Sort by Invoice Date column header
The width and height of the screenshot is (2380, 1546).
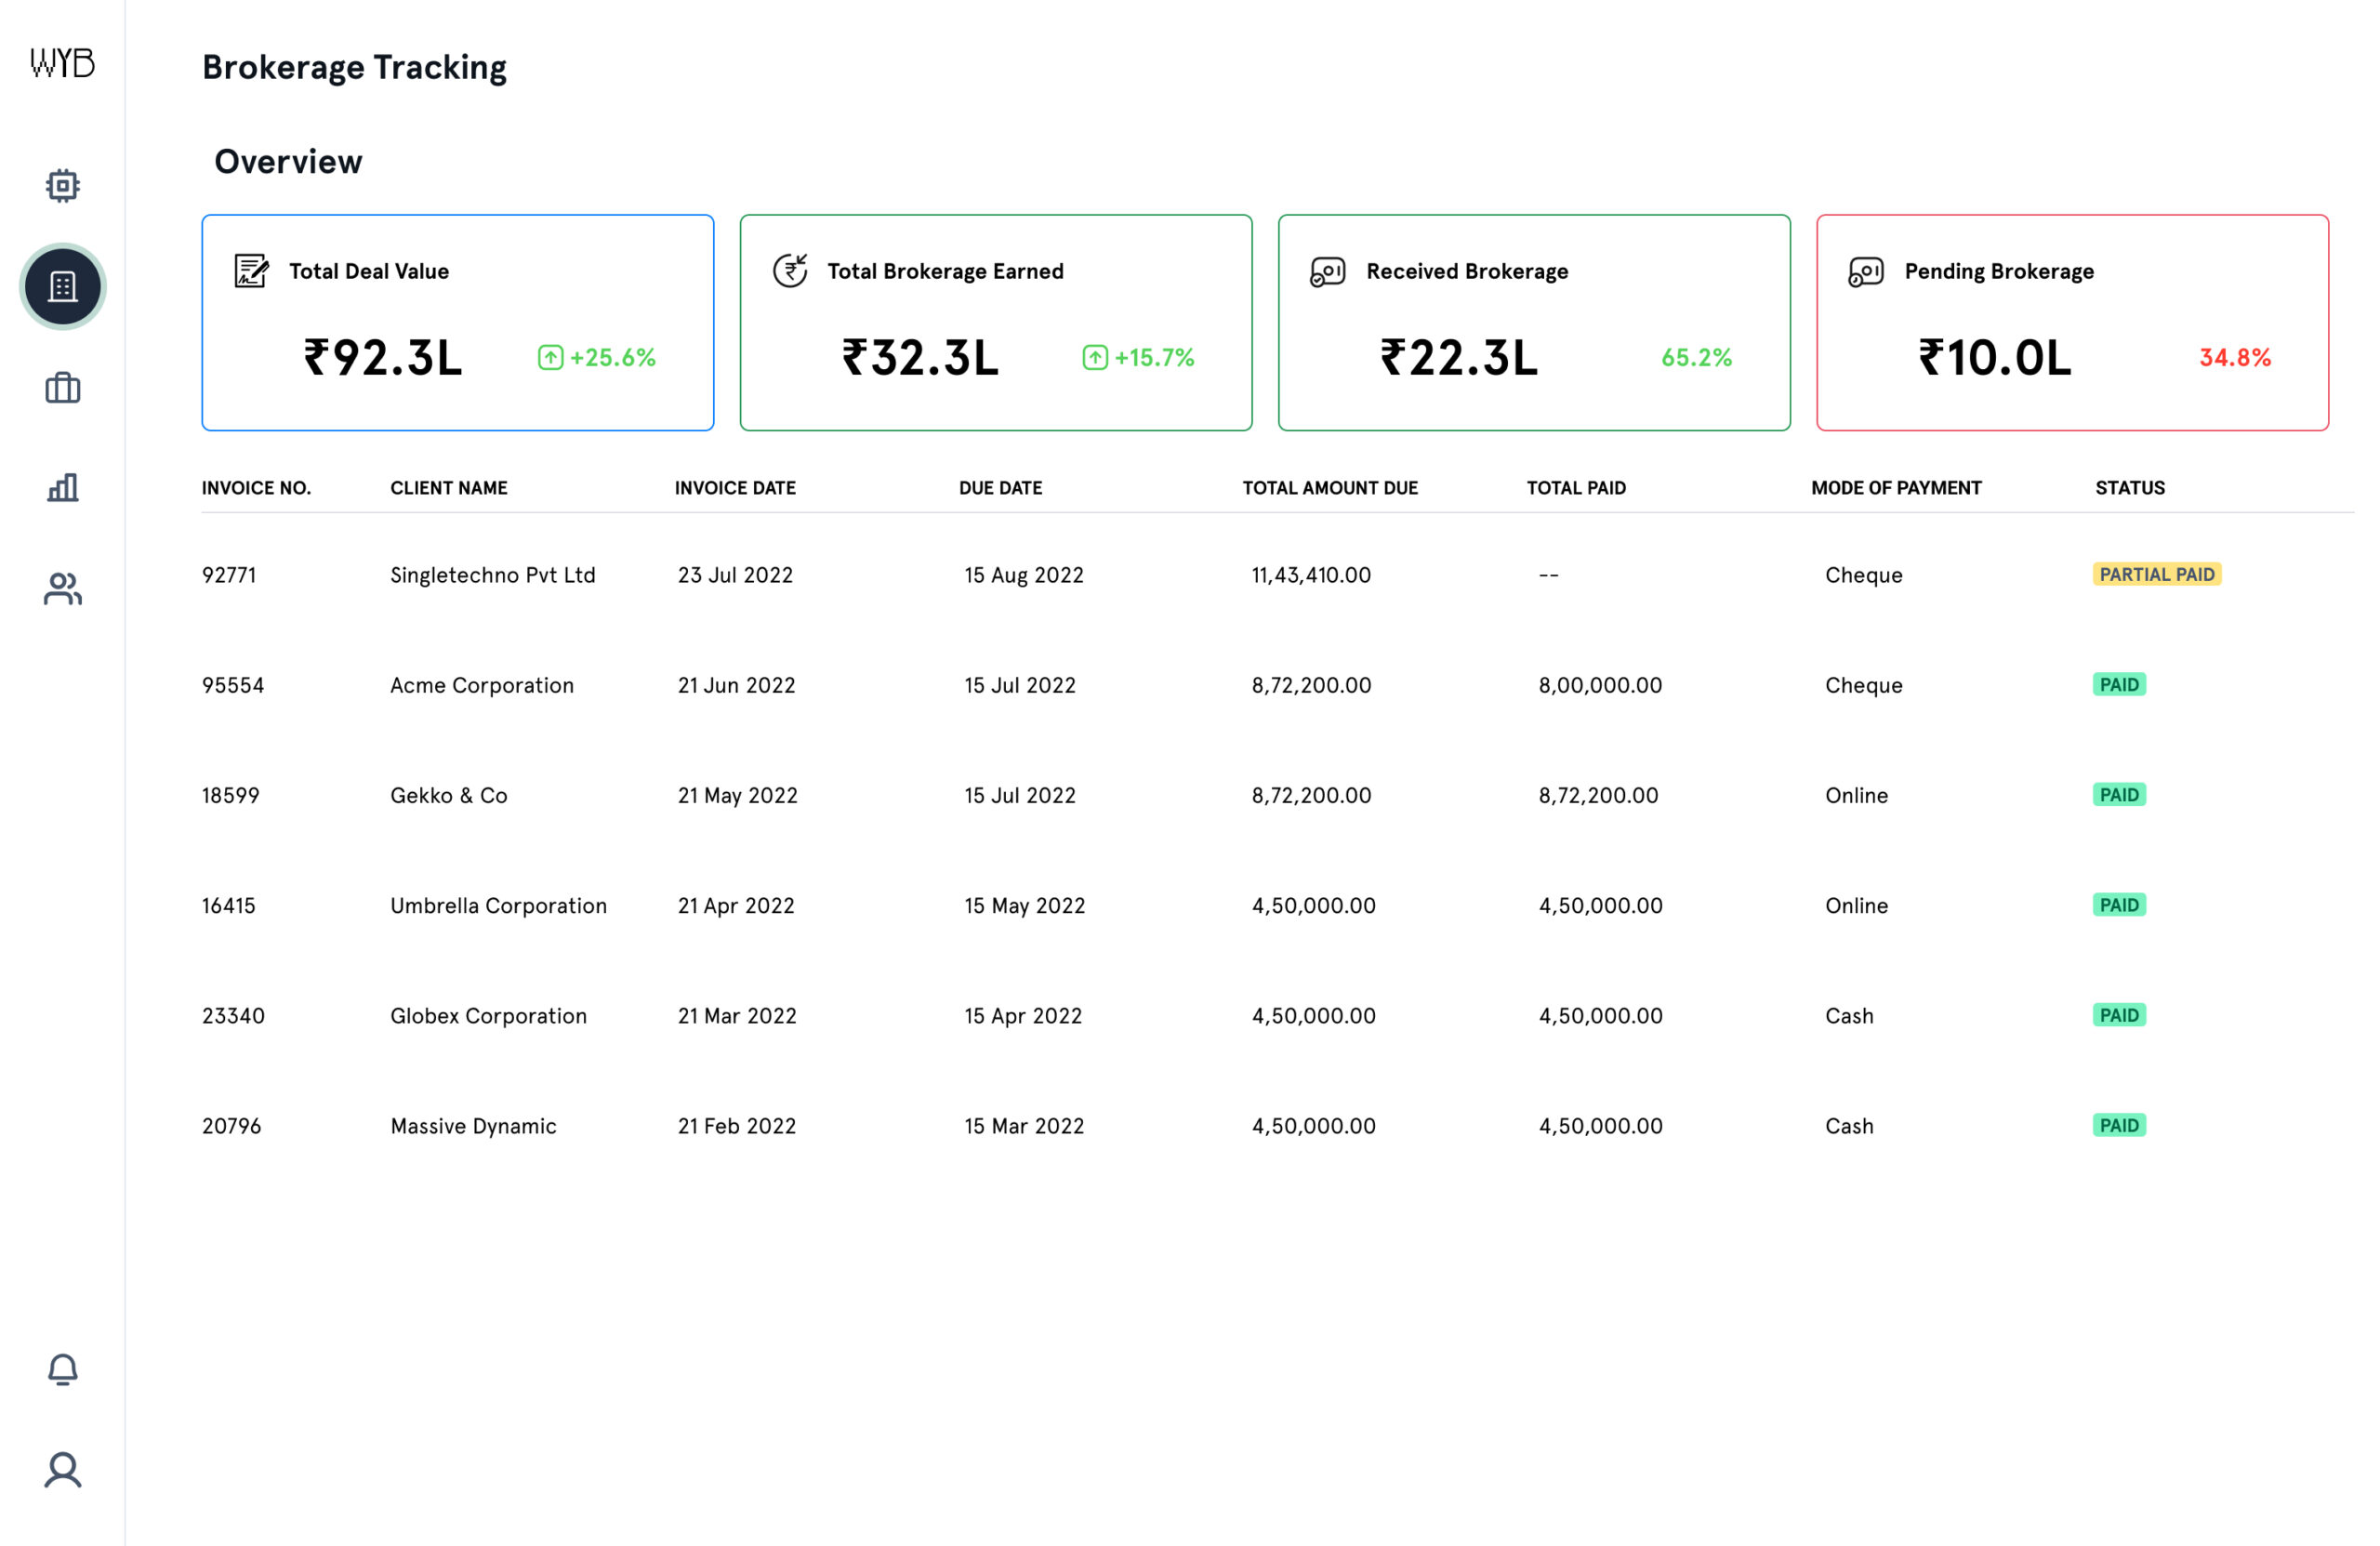(x=735, y=488)
